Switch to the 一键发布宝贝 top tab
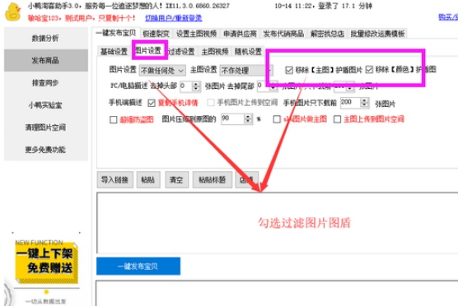The image size is (458, 306). [116, 33]
